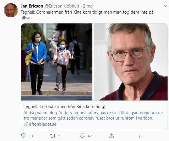The height and width of the screenshot is (141, 169).
Task: Click the chain link icon beside aftonbladet.se
Action: point(26,124)
